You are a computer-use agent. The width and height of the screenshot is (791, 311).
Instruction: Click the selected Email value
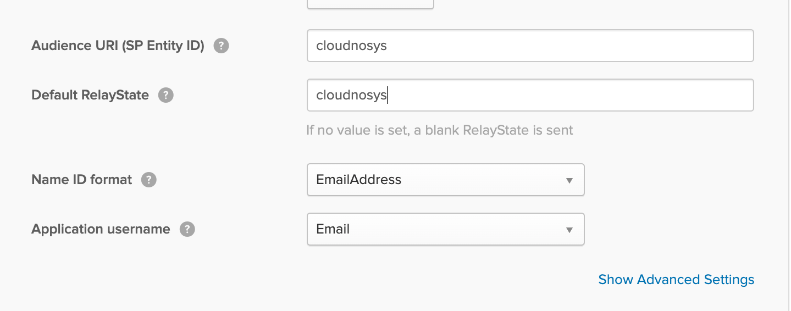pos(333,229)
